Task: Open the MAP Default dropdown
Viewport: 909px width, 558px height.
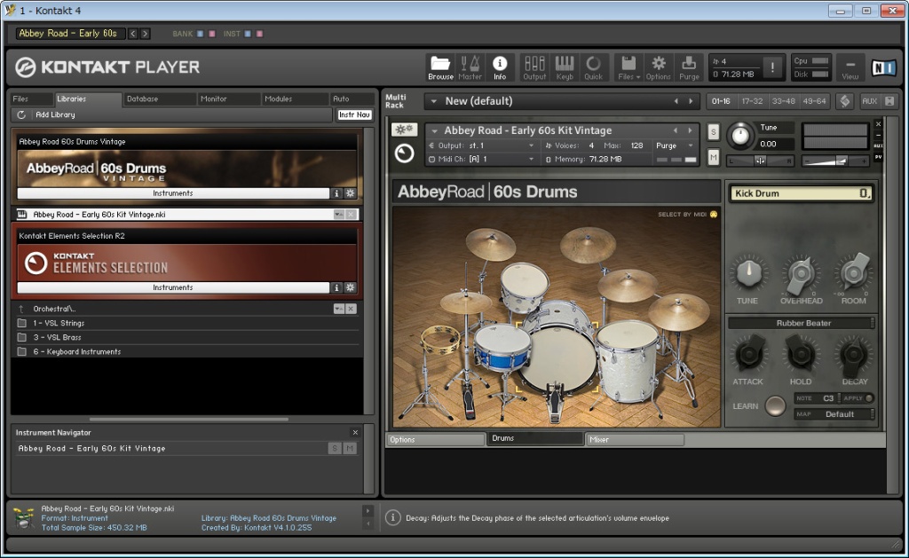Action: point(834,413)
